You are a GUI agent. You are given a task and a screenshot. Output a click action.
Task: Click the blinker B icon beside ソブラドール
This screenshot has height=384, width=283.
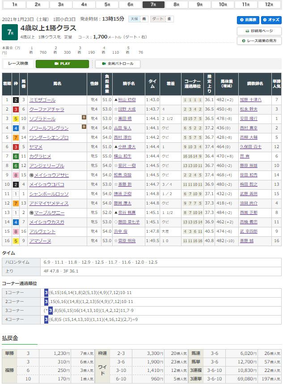[83, 117]
